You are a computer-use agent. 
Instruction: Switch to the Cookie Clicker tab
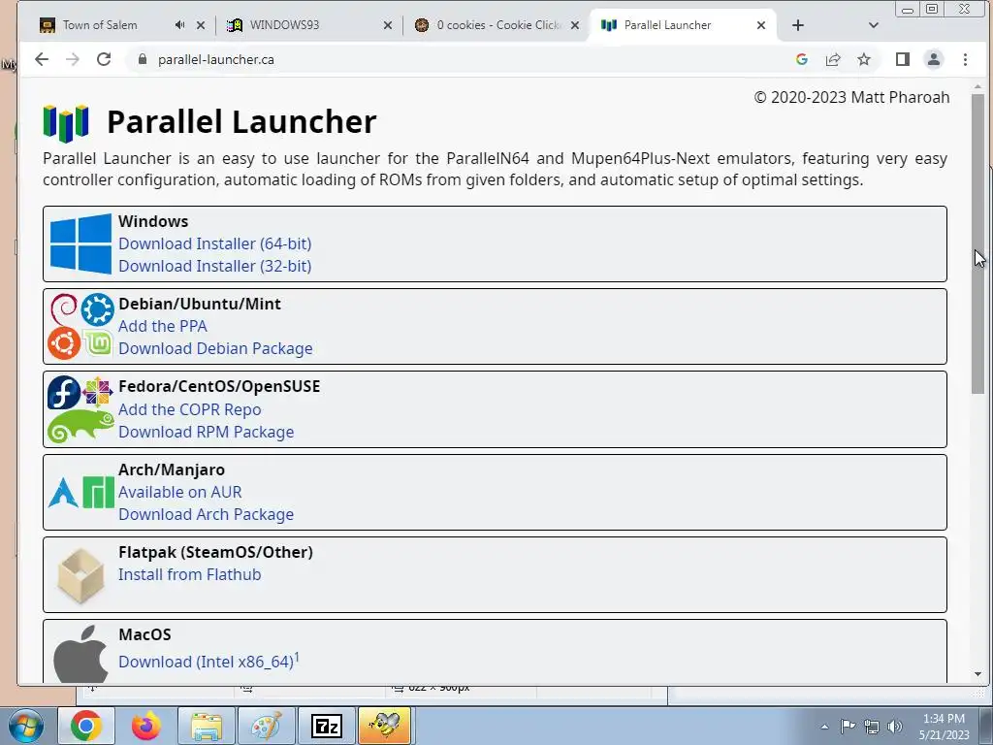point(499,25)
